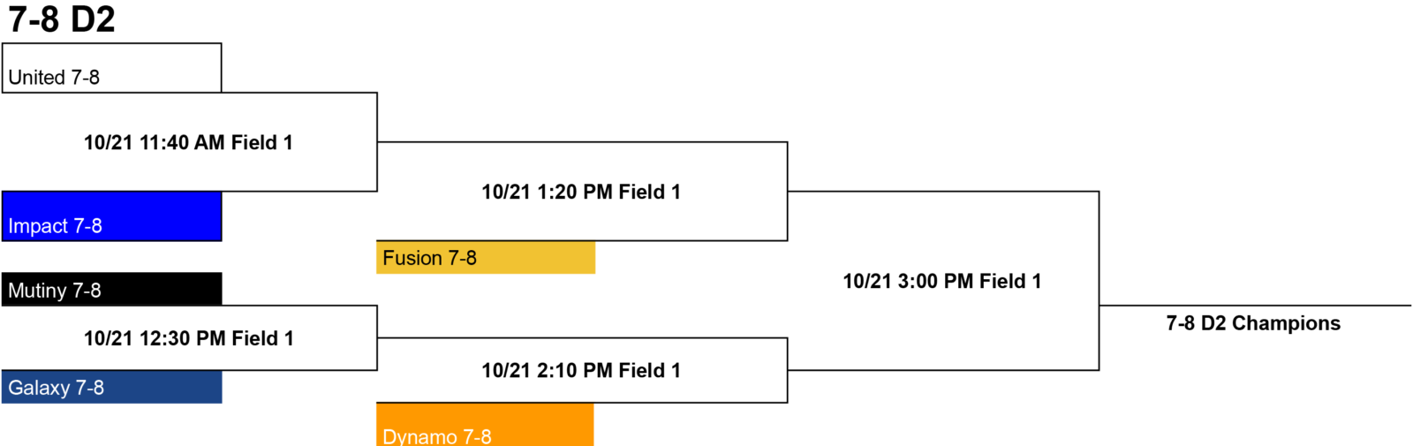
Task: Click the navy Galaxy 7-8 team cell
Action: [x=111, y=387]
